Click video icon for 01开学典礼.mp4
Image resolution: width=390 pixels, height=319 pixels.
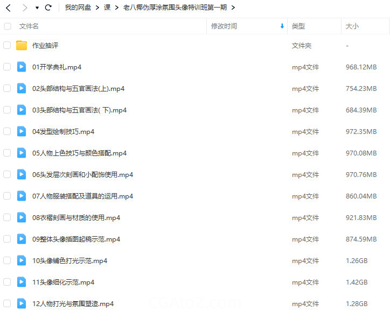(x=22, y=67)
